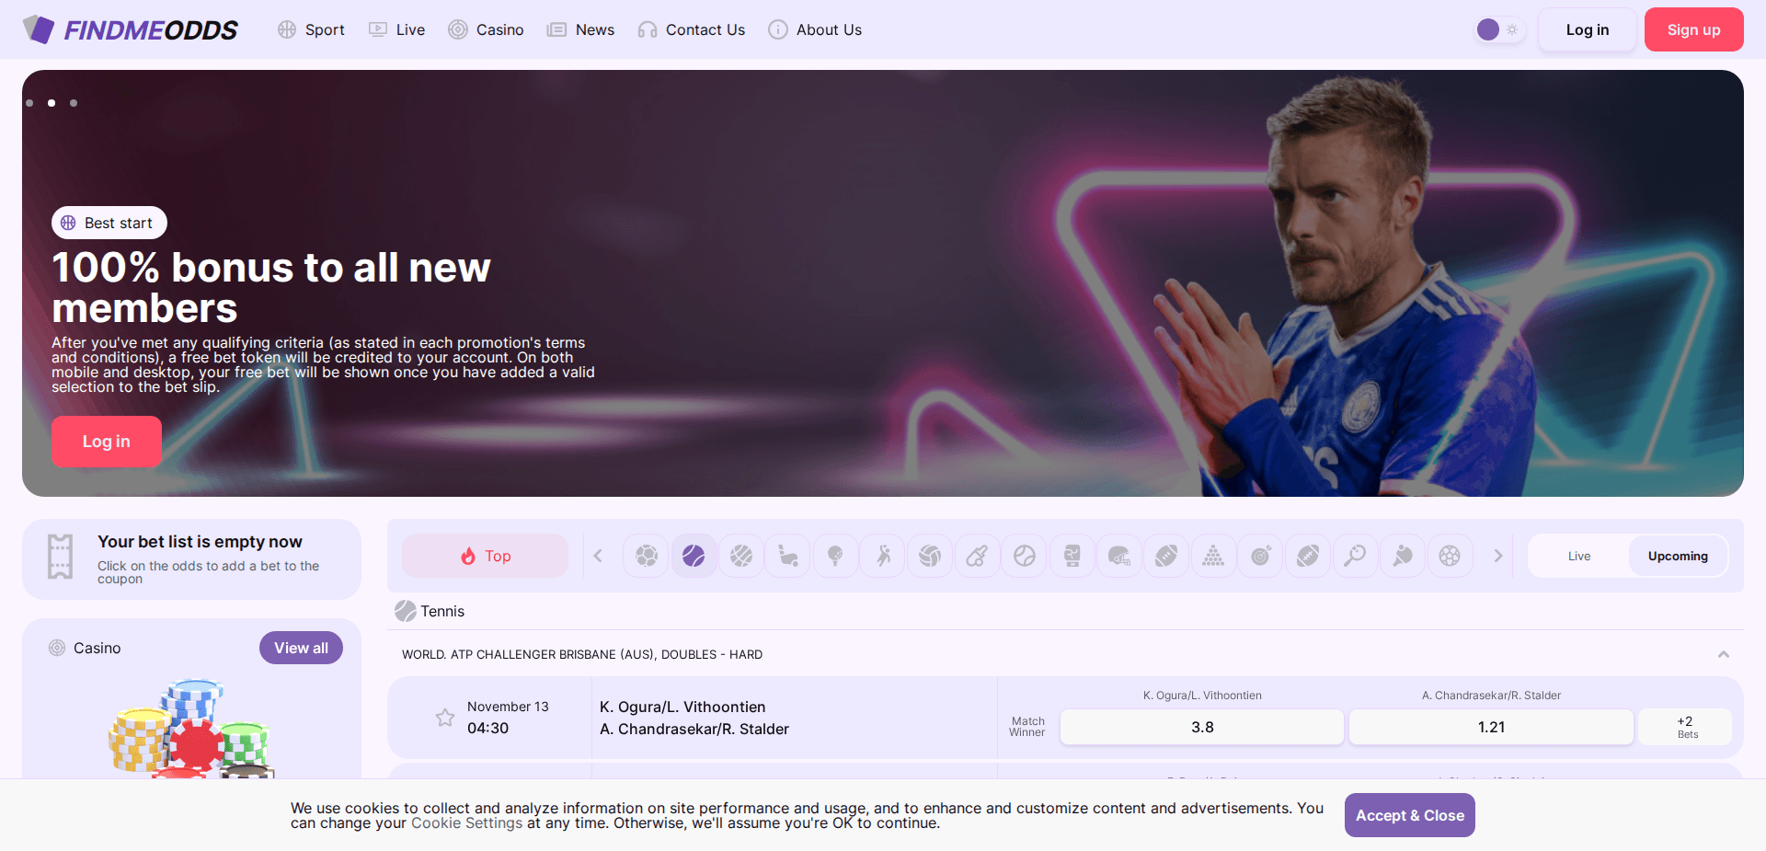This screenshot has width=1766, height=851.
Task: Open the Casino menu item
Action: 486,29
